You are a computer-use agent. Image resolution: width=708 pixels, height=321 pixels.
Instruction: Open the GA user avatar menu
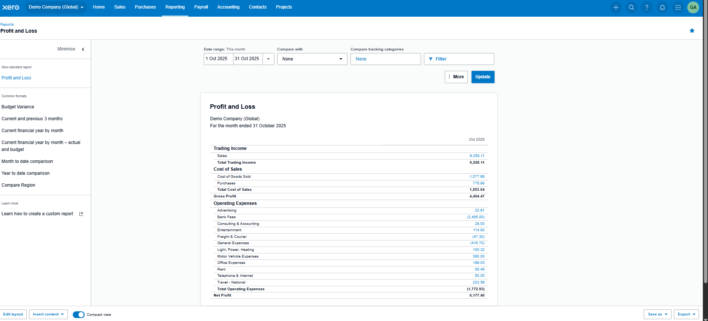(x=693, y=7)
